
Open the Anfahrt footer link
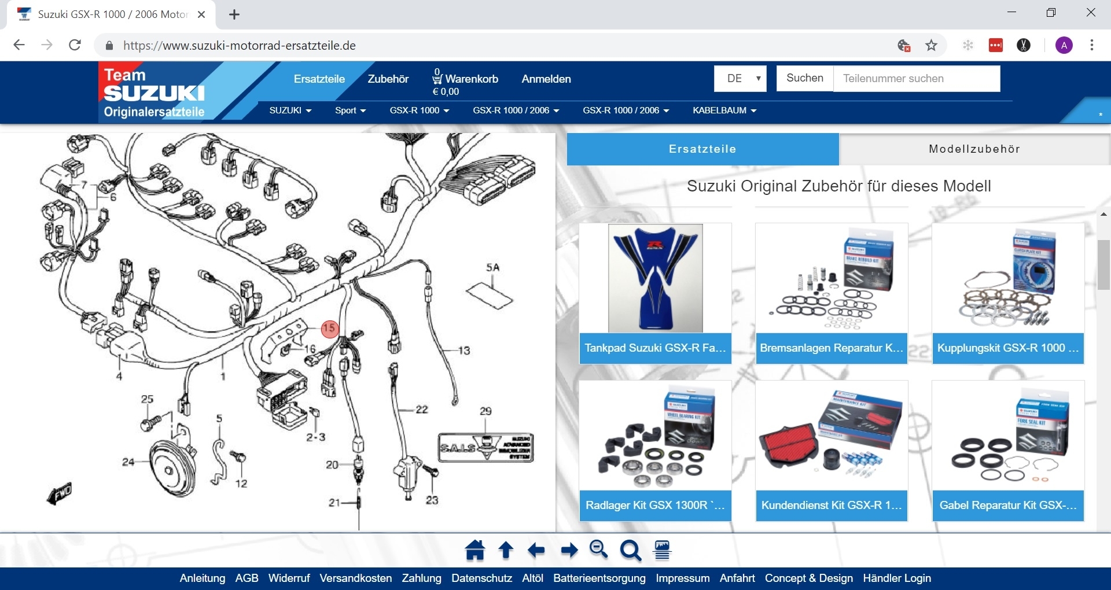(737, 578)
